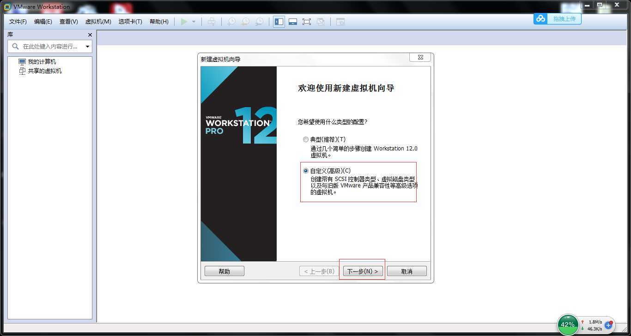The image size is (631, 336).
Task: Open the 查看(V) menu
Action: coord(68,22)
